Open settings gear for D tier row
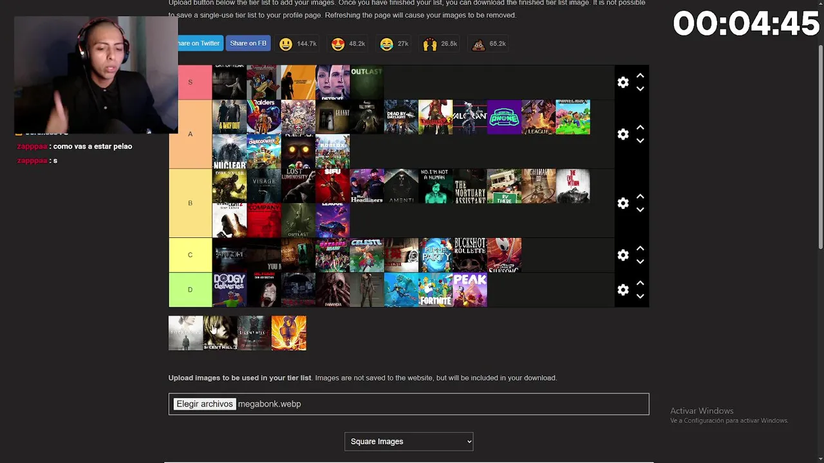The height and width of the screenshot is (463, 824). (623, 290)
